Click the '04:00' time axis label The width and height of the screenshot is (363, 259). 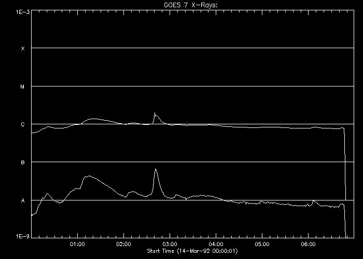(x=216, y=244)
